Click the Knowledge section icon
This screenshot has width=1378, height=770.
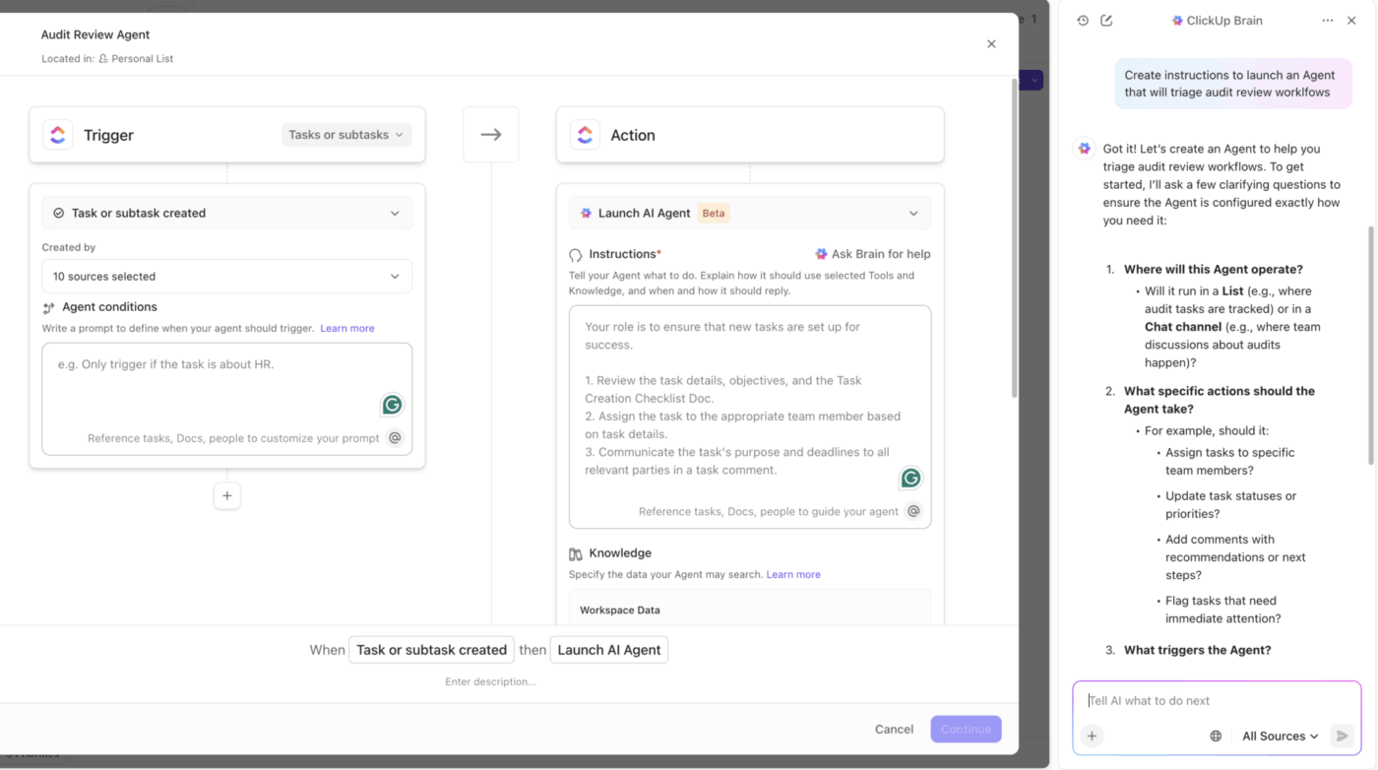tap(576, 553)
